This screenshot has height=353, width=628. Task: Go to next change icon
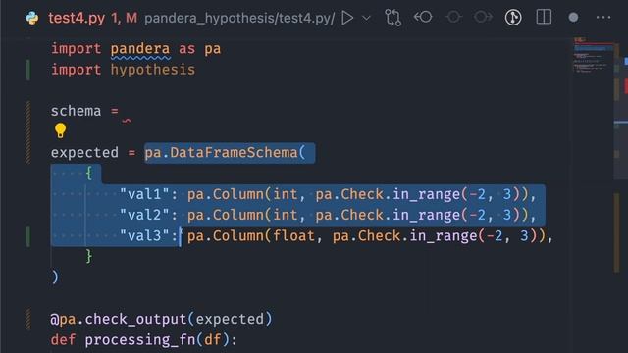[x=484, y=18]
